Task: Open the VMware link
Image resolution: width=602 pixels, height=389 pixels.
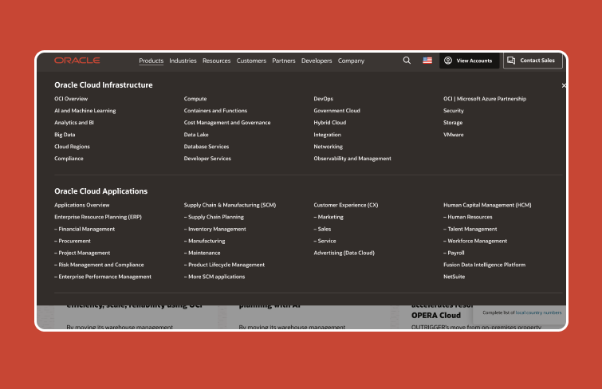Action: pyautogui.click(x=454, y=135)
